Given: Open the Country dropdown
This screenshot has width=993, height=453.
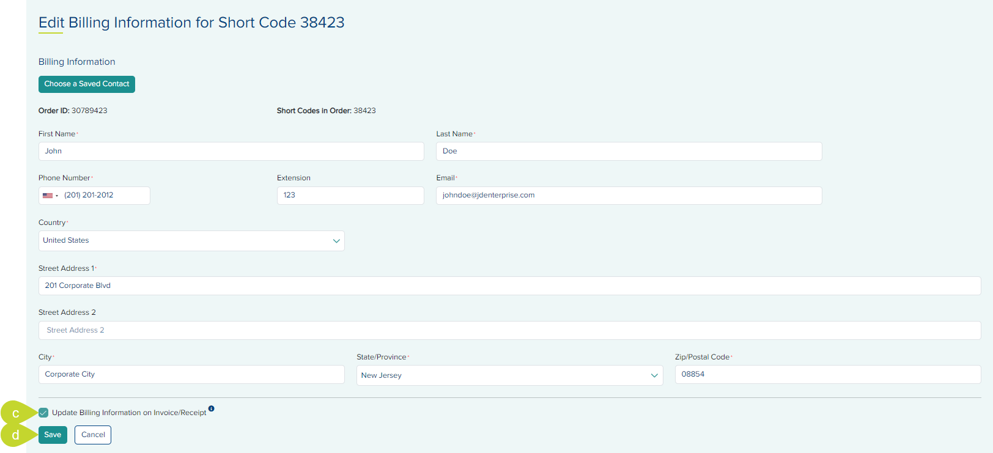Looking at the screenshot, I should pyautogui.click(x=183, y=241).
